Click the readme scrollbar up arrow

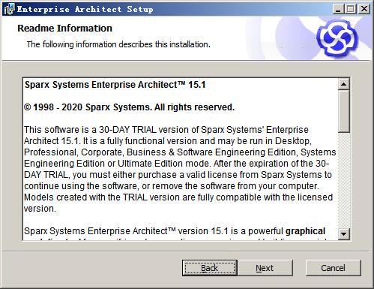[x=344, y=84]
